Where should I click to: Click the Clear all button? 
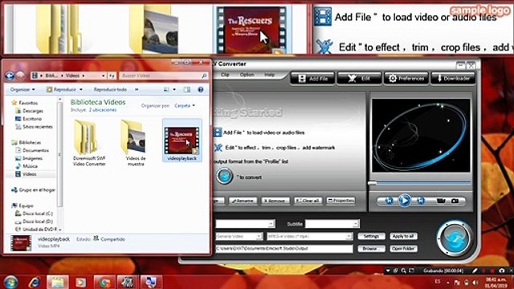(x=308, y=201)
